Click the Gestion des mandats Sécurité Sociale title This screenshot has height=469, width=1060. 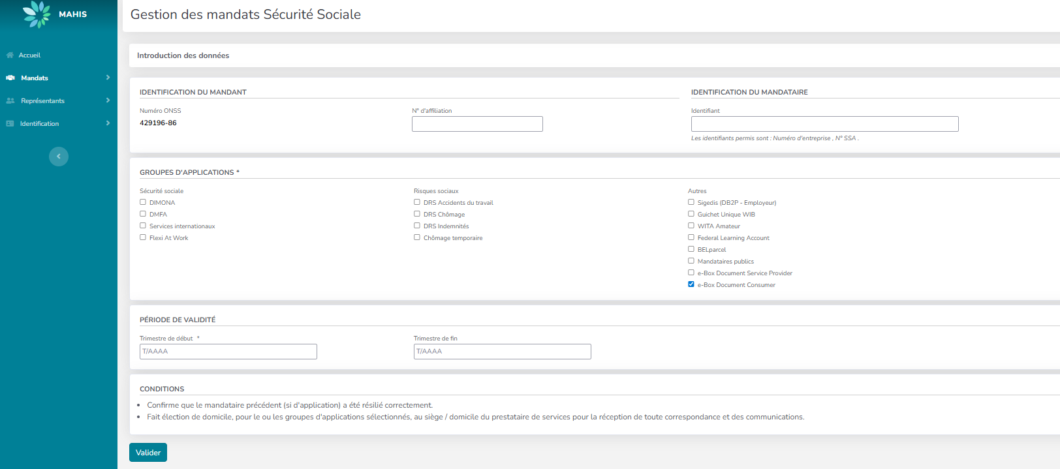pos(245,14)
